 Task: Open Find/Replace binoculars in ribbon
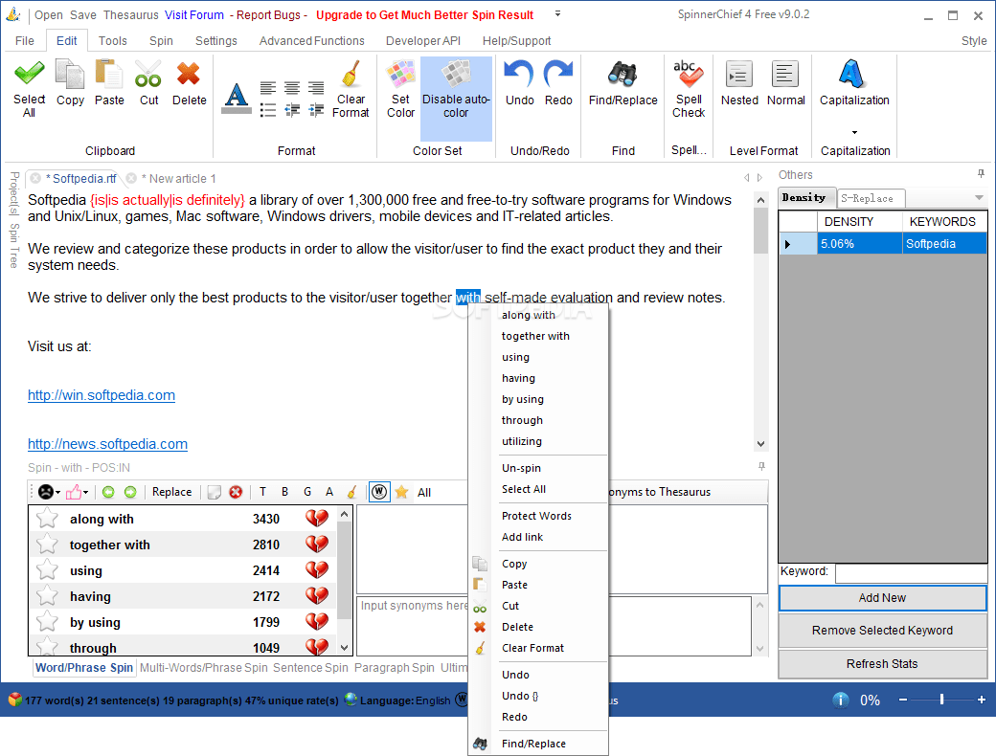tap(622, 74)
